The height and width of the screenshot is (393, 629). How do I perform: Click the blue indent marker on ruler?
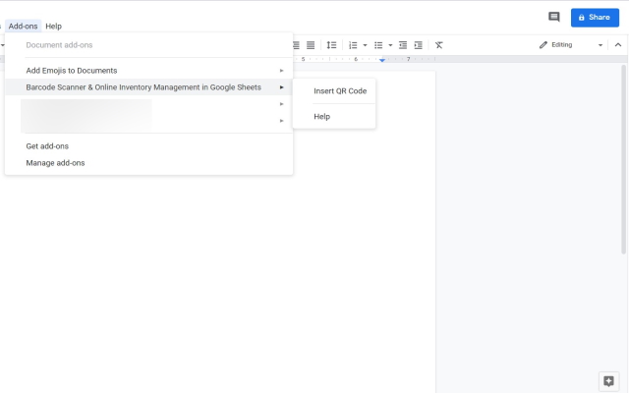382,60
